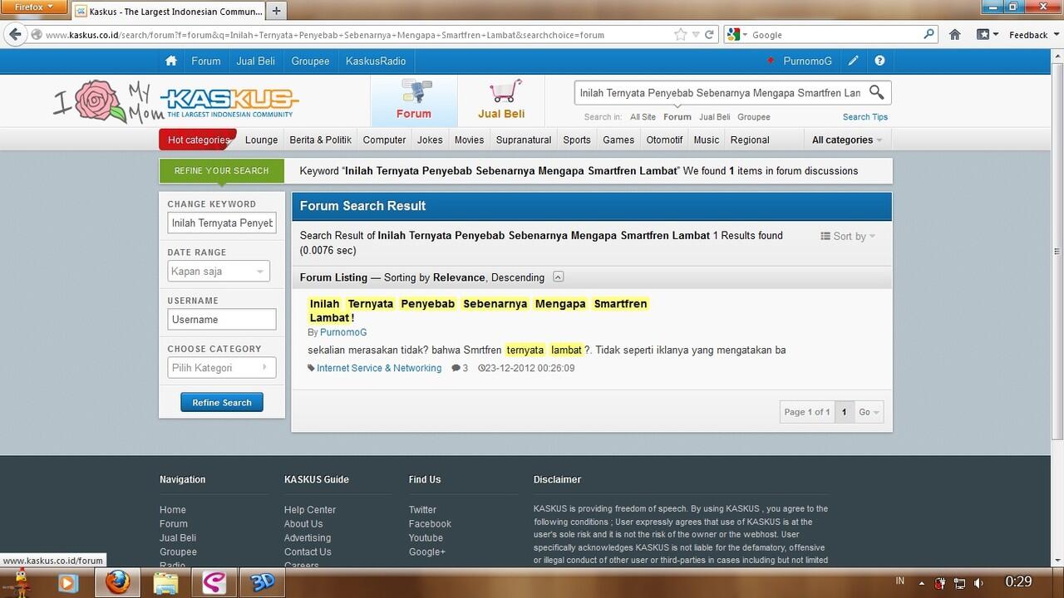
Task: Expand the Pilih Kategori category dropdown
Action: click(x=222, y=367)
